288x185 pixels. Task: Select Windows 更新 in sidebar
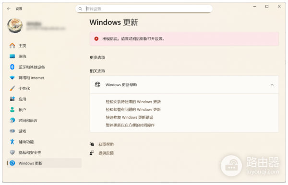pyautogui.click(x=44, y=163)
